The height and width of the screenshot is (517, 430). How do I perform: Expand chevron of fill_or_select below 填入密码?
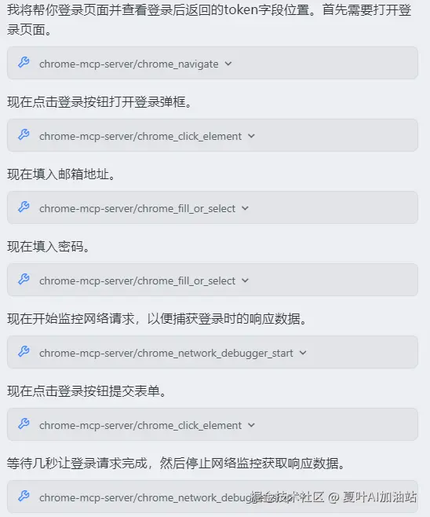pyautogui.click(x=245, y=280)
